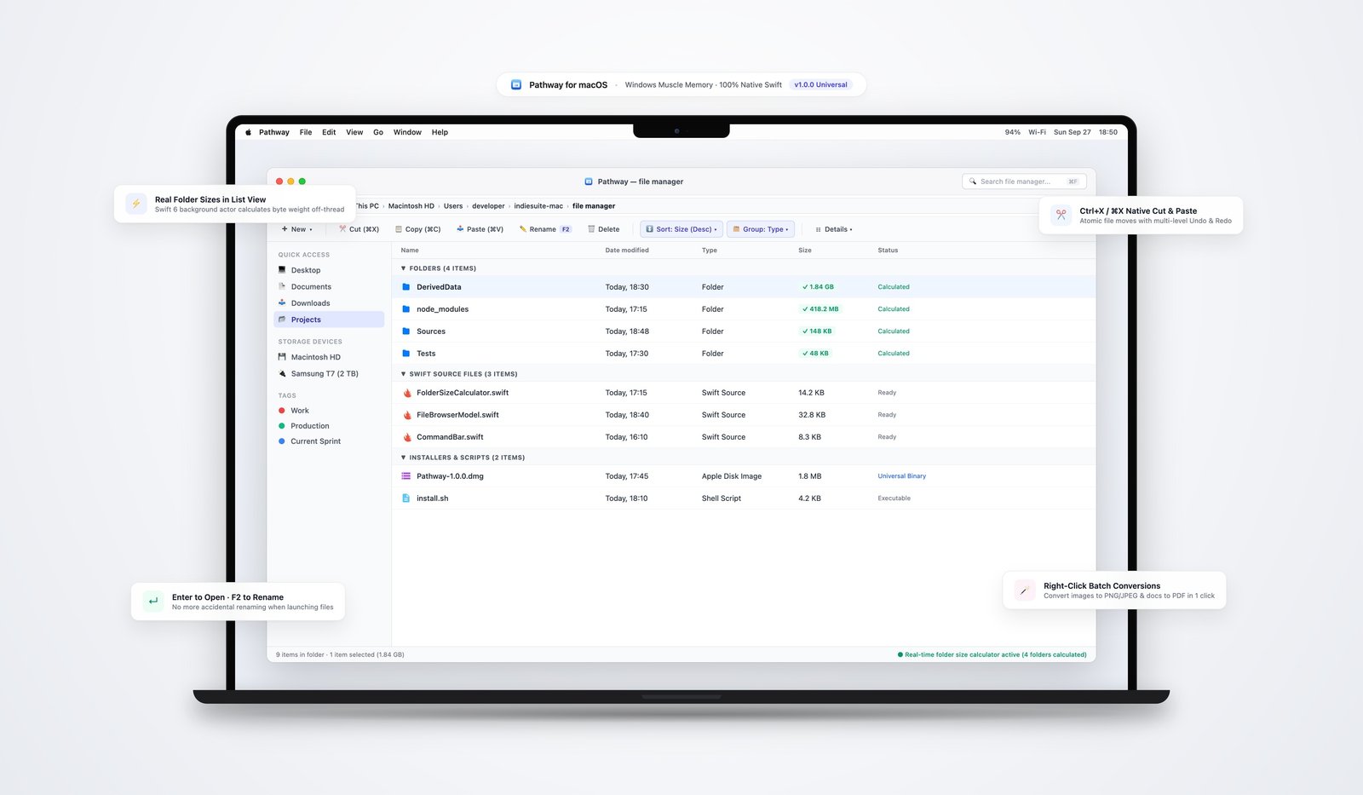
Task: Collapse the Folders (4 items) group
Action: pos(404,268)
